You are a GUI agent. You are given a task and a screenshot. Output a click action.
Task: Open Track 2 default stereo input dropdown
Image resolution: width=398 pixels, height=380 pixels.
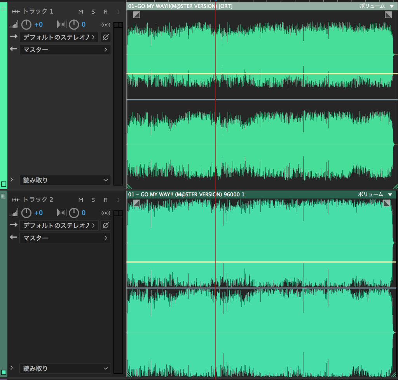(59, 226)
